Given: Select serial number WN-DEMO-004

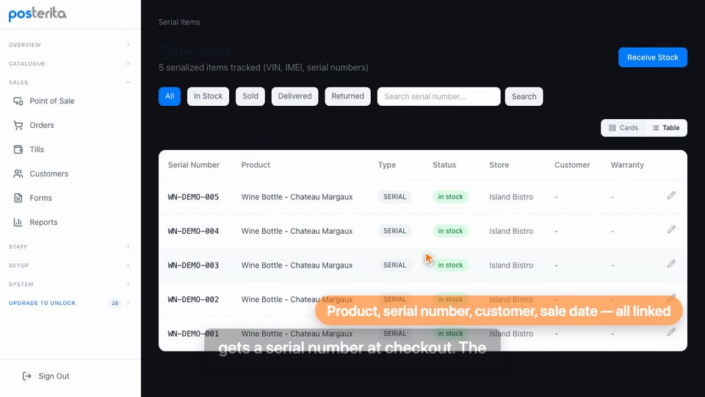Looking at the screenshot, I should (193, 231).
